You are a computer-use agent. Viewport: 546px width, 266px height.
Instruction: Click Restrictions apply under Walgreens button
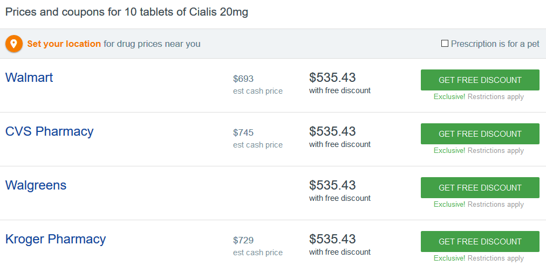pyautogui.click(x=495, y=205)
